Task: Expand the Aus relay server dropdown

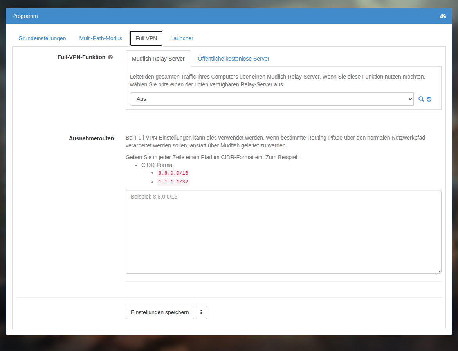Action: 272,99
